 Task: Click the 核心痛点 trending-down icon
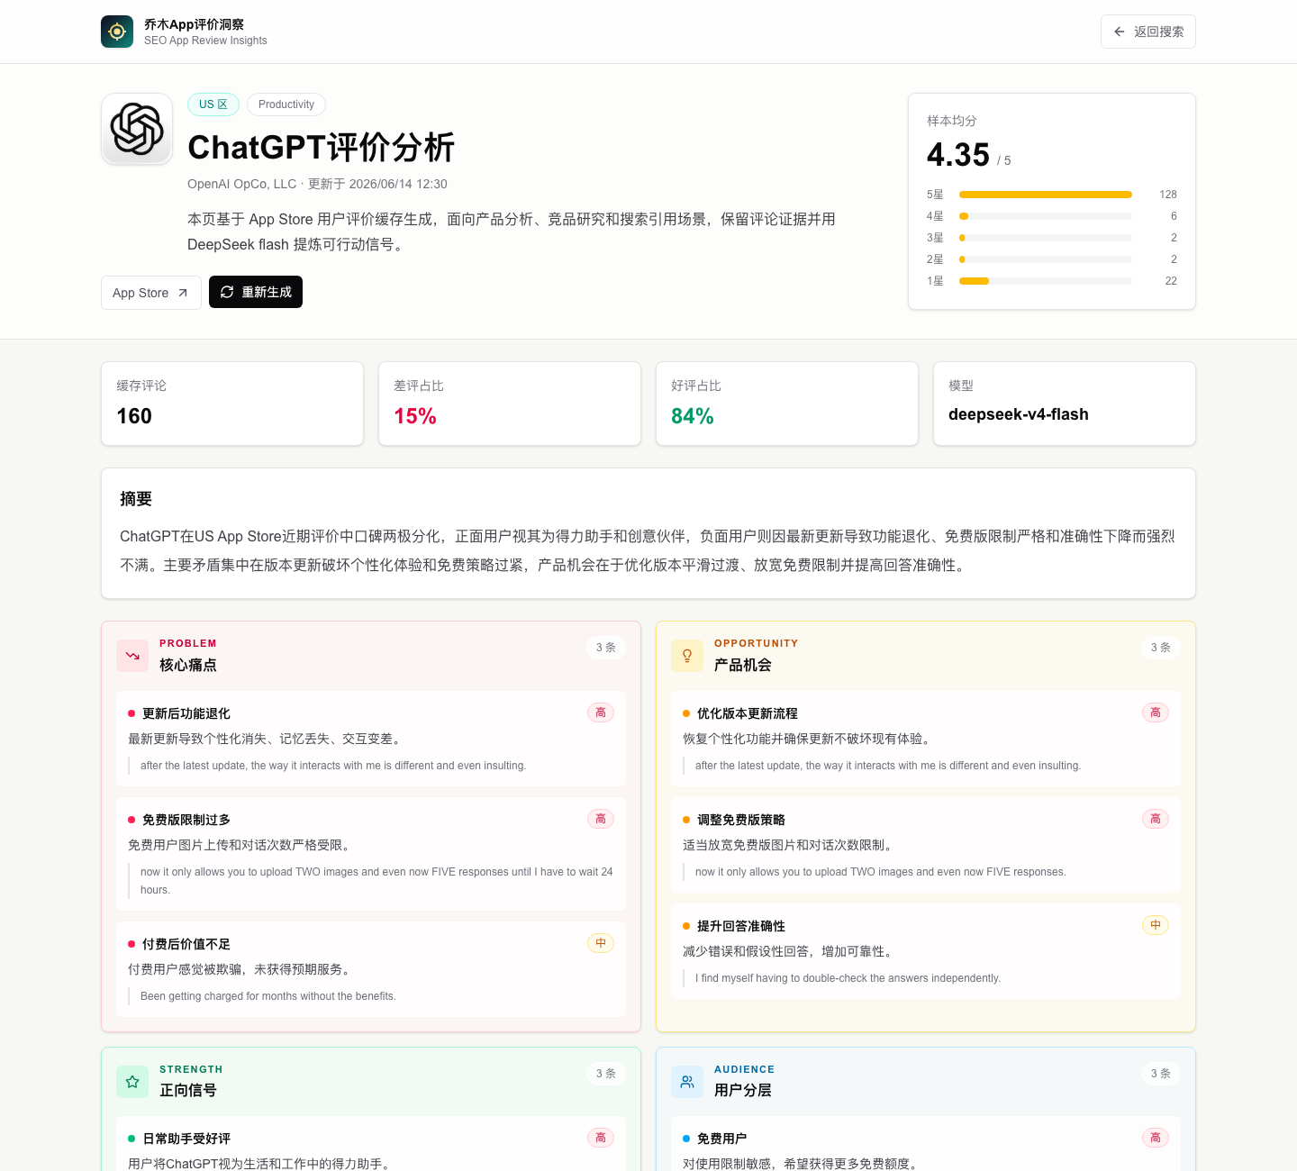132,656
